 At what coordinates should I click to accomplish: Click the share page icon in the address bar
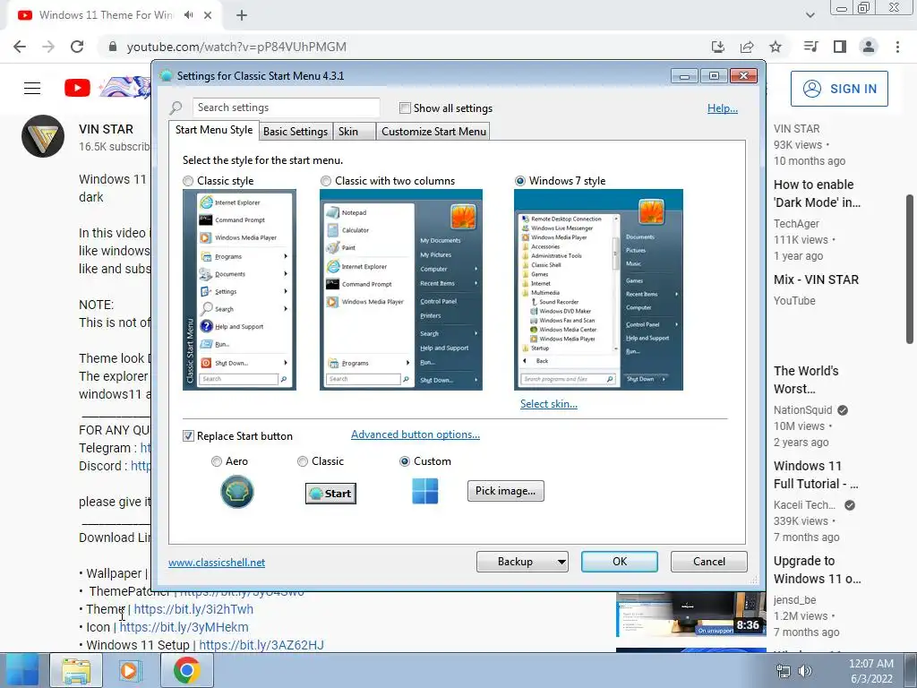pyautogui.click(x=746, y=47)
